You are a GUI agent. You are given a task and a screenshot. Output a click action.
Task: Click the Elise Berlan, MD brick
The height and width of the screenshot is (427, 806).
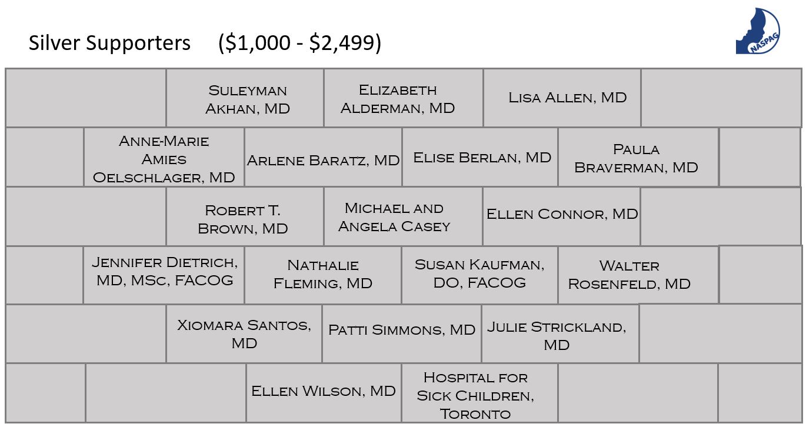tap(480, 158)
